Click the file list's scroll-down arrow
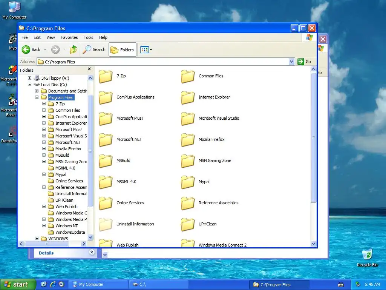Screen dimensions: 386x290 tap(313, 244)
